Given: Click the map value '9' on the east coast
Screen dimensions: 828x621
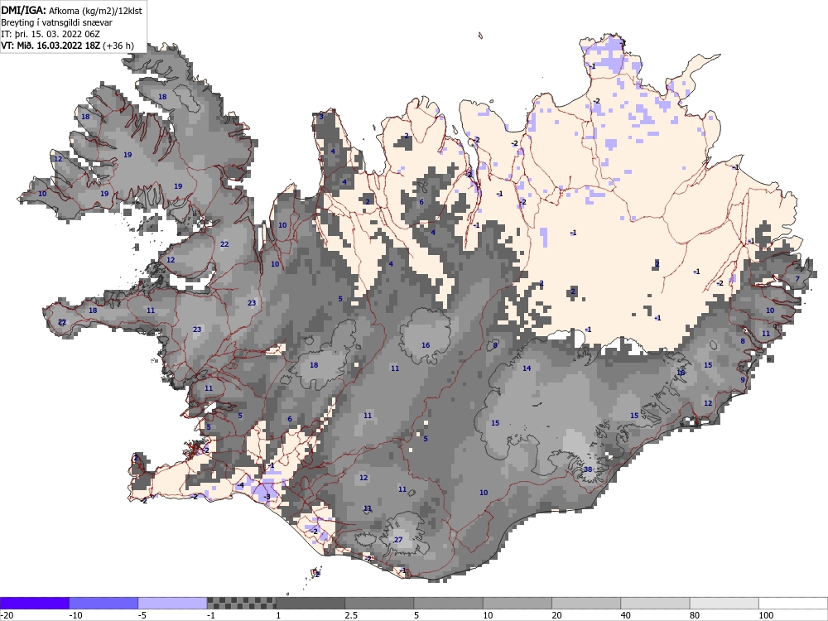Looking at the screenshot, I should click(743, 380).
